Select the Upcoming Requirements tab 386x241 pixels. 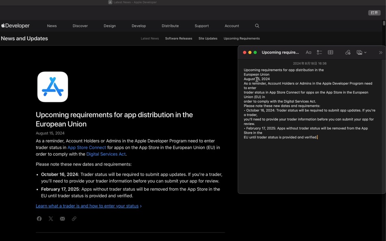pyautogui.click(x=242, y=39)
